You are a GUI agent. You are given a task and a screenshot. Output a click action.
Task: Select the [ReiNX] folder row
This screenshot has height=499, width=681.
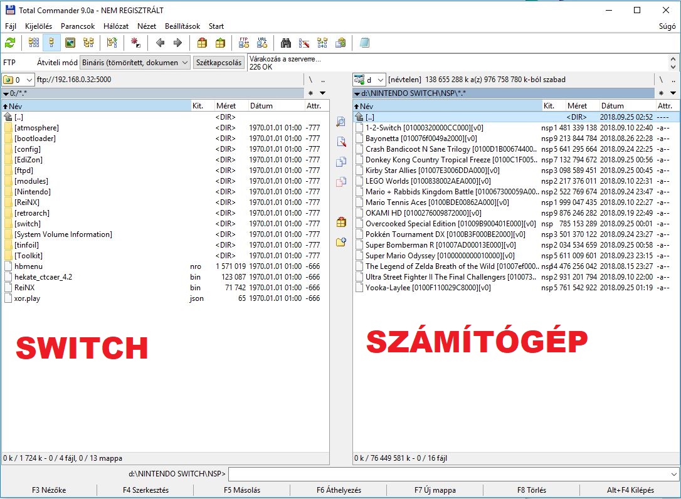165,202
